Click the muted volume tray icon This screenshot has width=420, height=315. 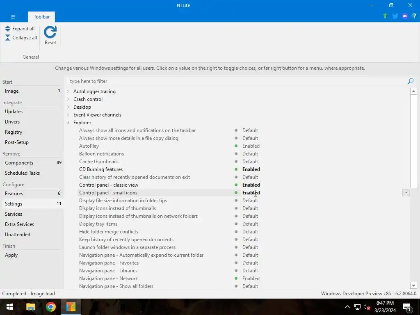click(x=367, y=307)
